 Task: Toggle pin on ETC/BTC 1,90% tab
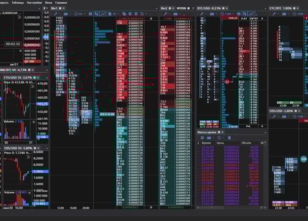(x=295, y=8)
